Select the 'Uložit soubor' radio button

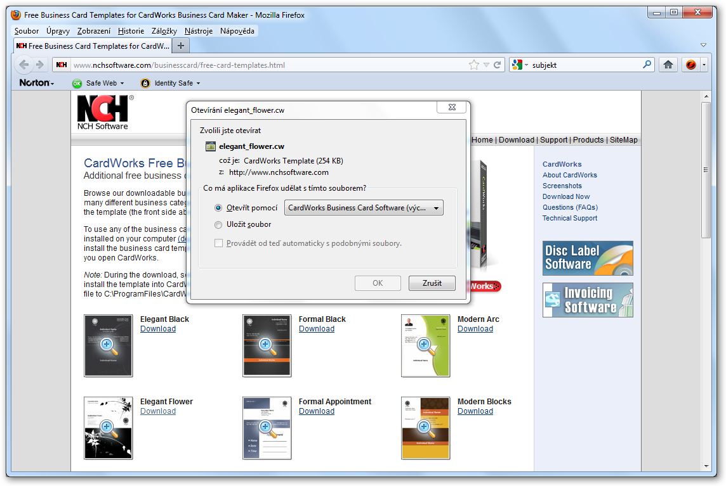pos(218,225)
